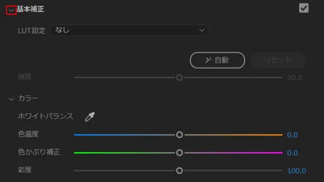Click the 色温度 slider handle
This screenshot has height=182, width=324.
pos(179,135)
